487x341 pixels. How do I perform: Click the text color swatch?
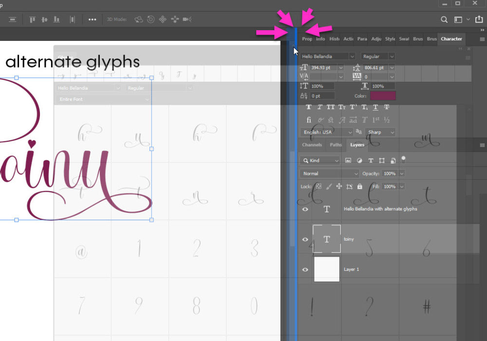click(383, 96)
